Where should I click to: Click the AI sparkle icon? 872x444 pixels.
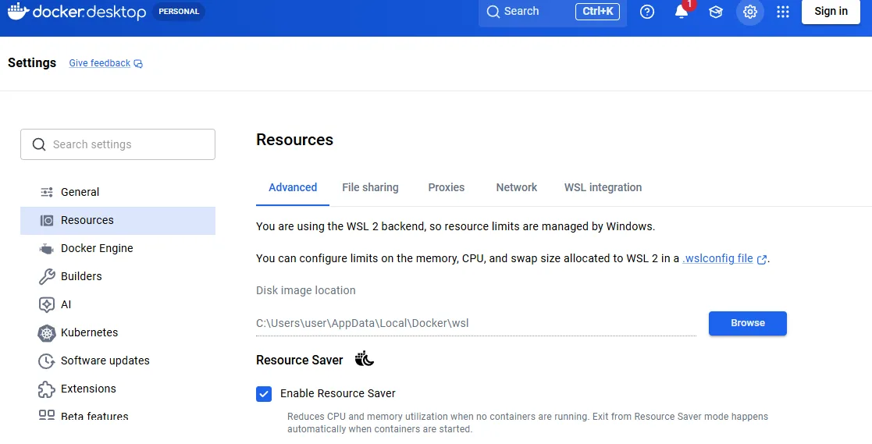pos(47,304)
